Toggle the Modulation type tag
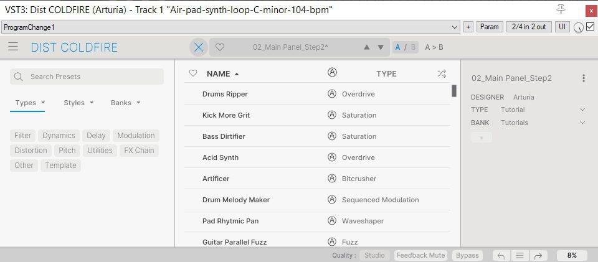The height and width of the screenshot is (262, 598). pyautogui.click(x=136, y=136)
